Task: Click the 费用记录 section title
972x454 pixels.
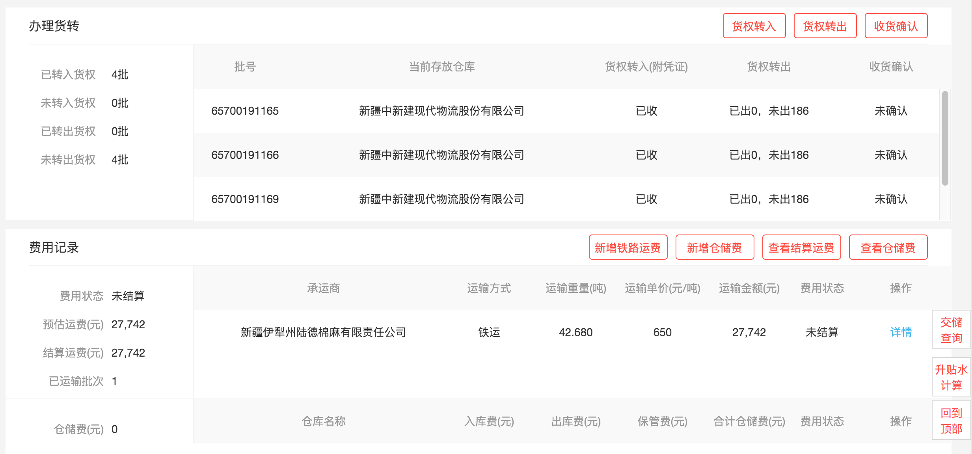Action: pos(54,247)
